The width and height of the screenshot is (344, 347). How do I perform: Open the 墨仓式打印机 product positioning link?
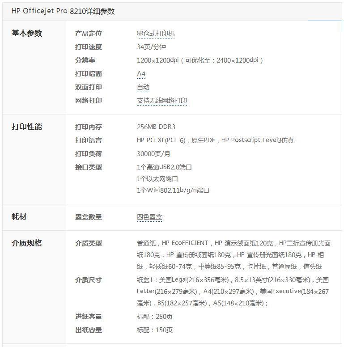[x=156, y=34]
